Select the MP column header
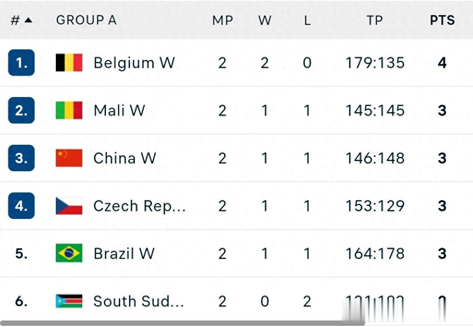This screenshot has height=327, width=473. coord(222,20)
